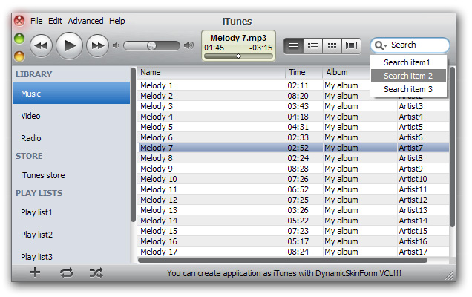
Task: Click the remaining time -03:15
Action: [x=260, y=48]
